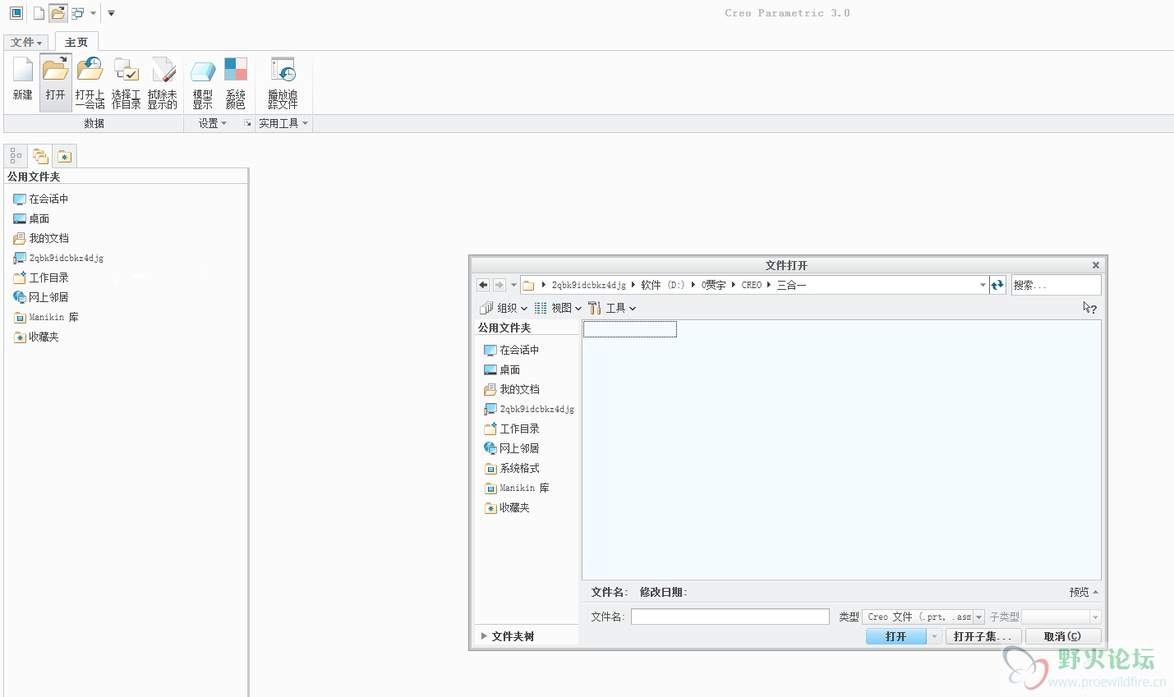The image size is (1174, 697).
Task: Select 在会话中 in main navigator
Action: click(x=41, y=199)
